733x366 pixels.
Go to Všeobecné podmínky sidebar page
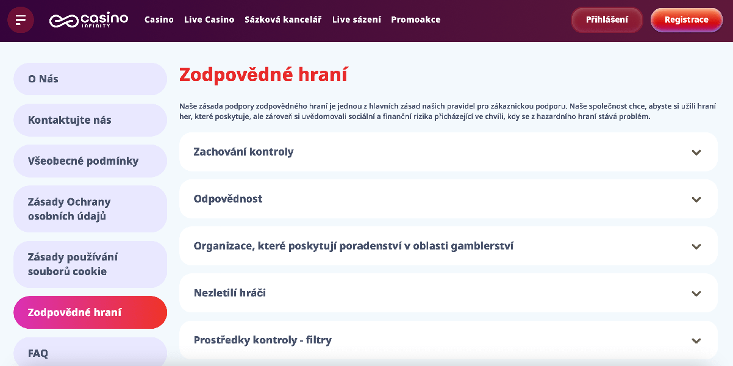click(90, 161)
